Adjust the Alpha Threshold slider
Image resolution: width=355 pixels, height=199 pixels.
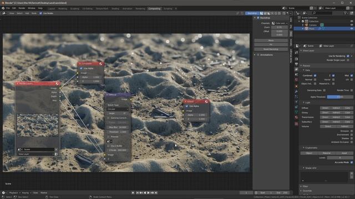340,97
